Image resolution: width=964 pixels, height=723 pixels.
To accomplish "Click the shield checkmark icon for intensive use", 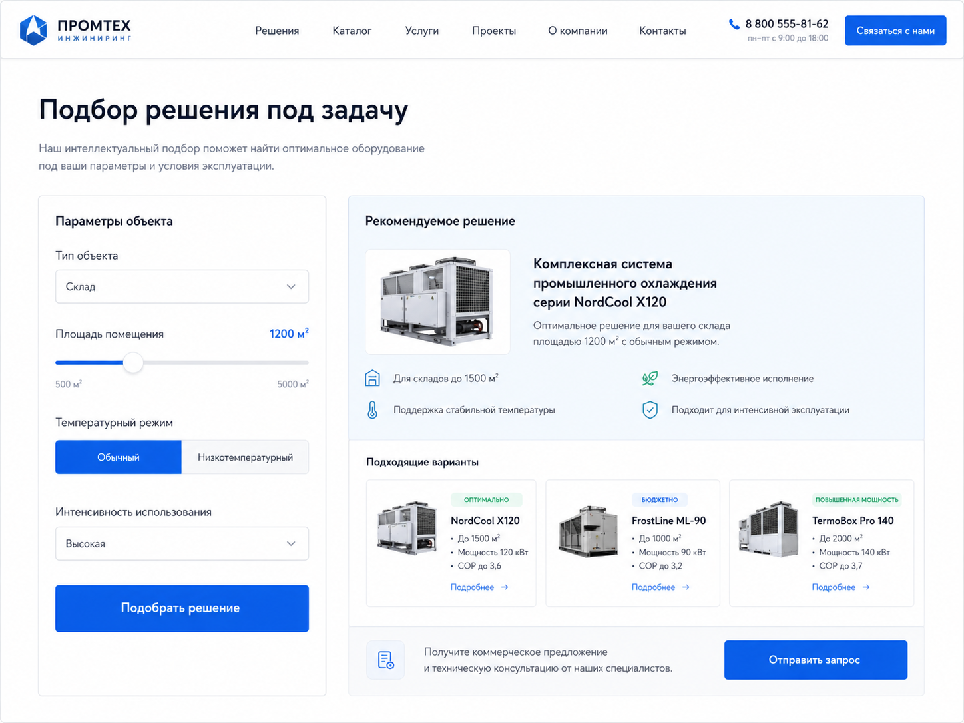I will pos(650,410).
